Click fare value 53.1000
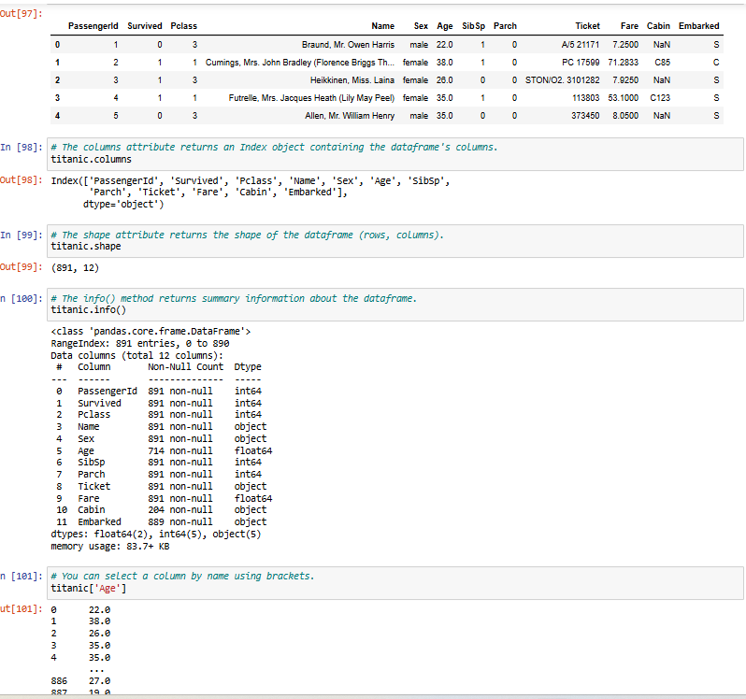The image size is (746, 699). pyautogui.click(x=624, y=98)
